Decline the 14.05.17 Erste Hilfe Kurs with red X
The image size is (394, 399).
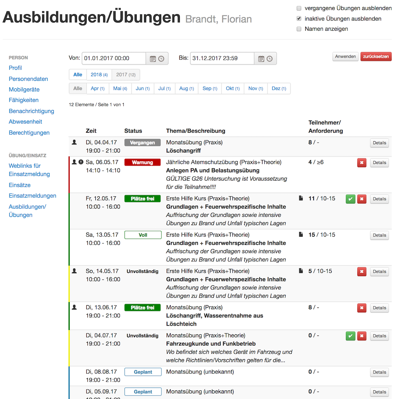362,272
